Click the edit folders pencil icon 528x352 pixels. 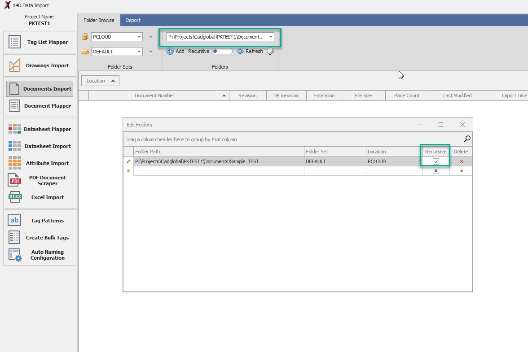(x=270, y=52)
